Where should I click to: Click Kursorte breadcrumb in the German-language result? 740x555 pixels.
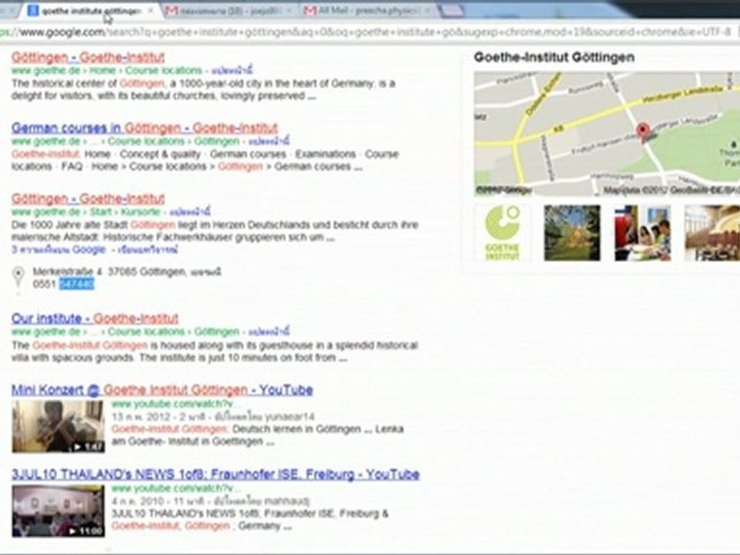pos(140,211)
